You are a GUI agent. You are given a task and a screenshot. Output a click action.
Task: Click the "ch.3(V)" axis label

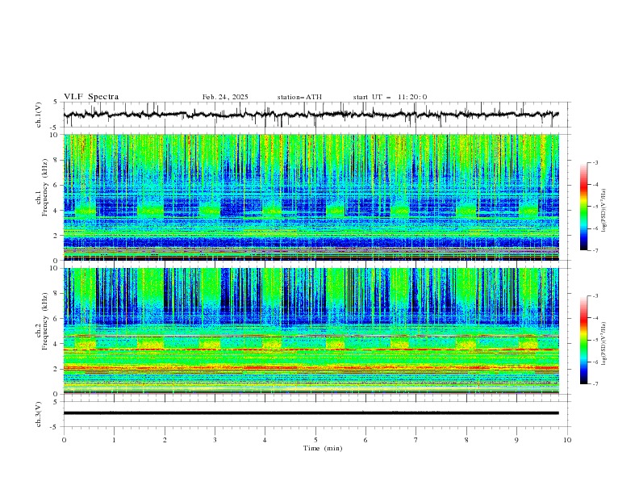39,414
